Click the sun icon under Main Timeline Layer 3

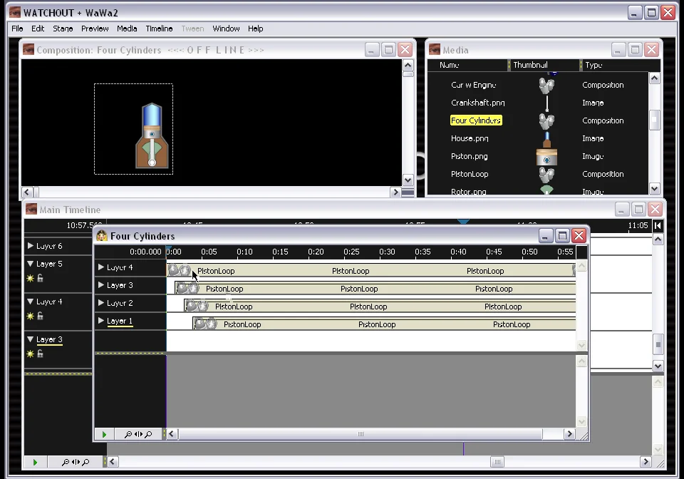click(x=30, y=354)
